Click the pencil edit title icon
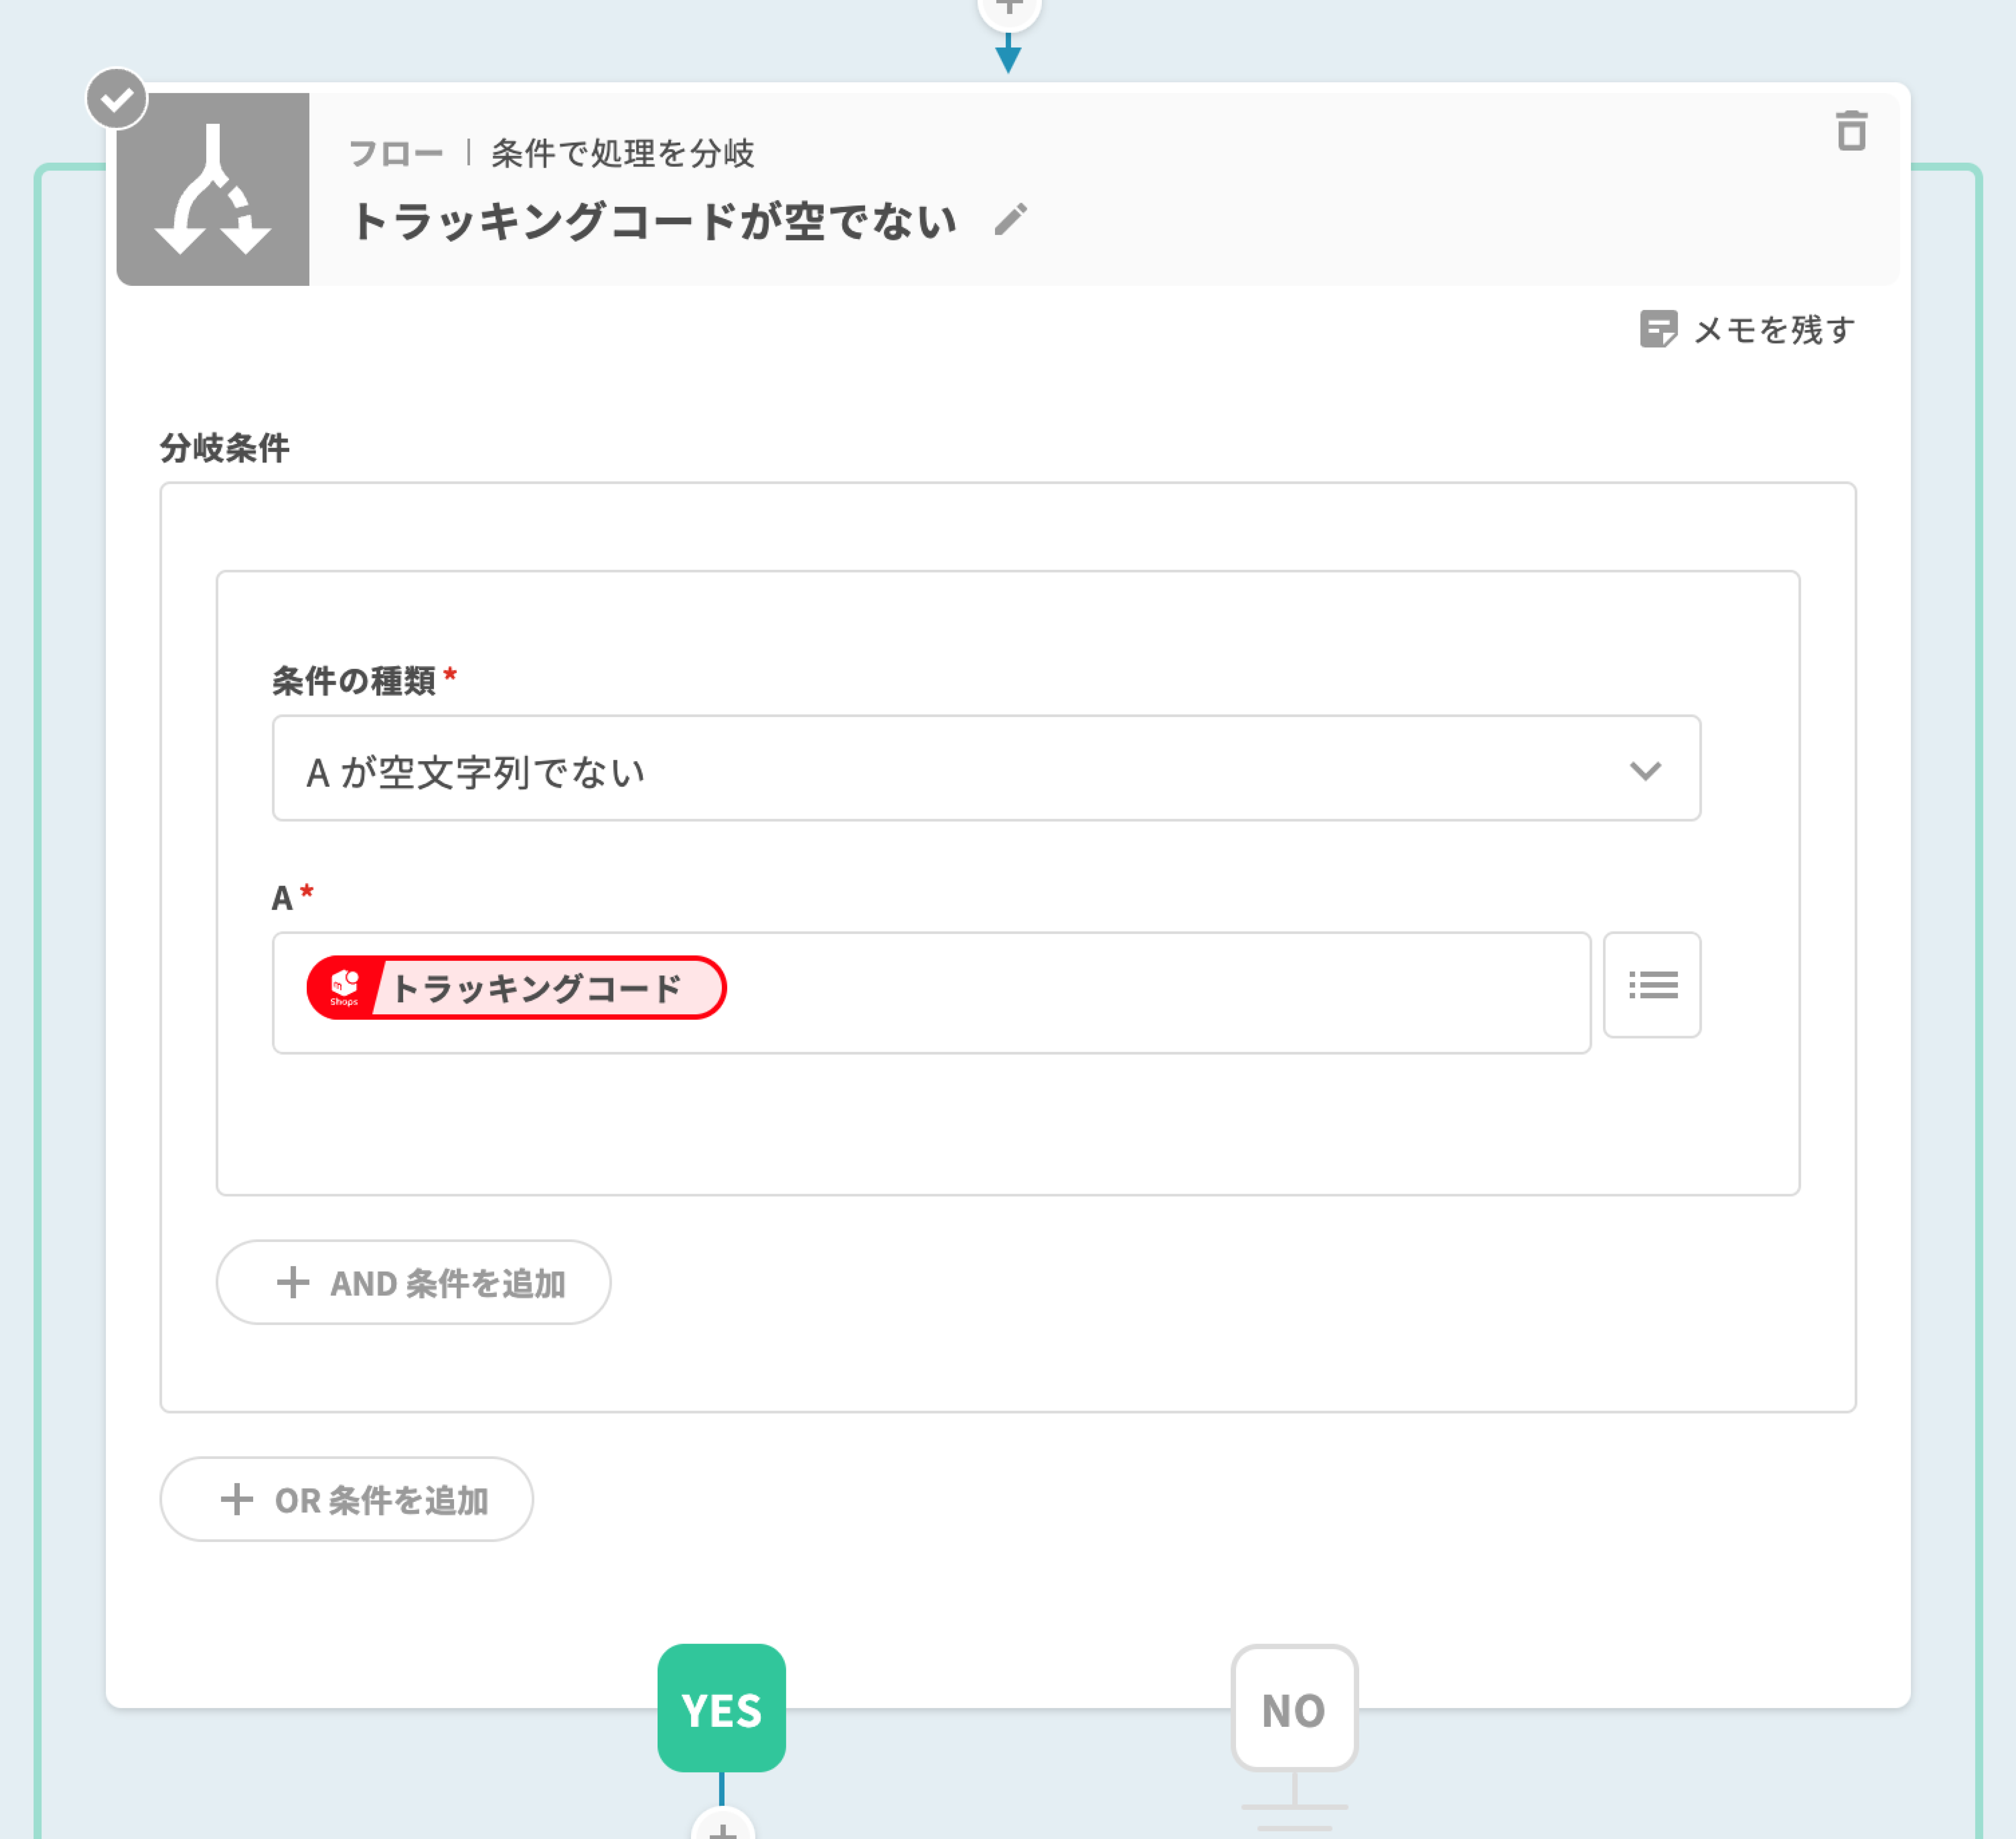 pos(1010,219)
